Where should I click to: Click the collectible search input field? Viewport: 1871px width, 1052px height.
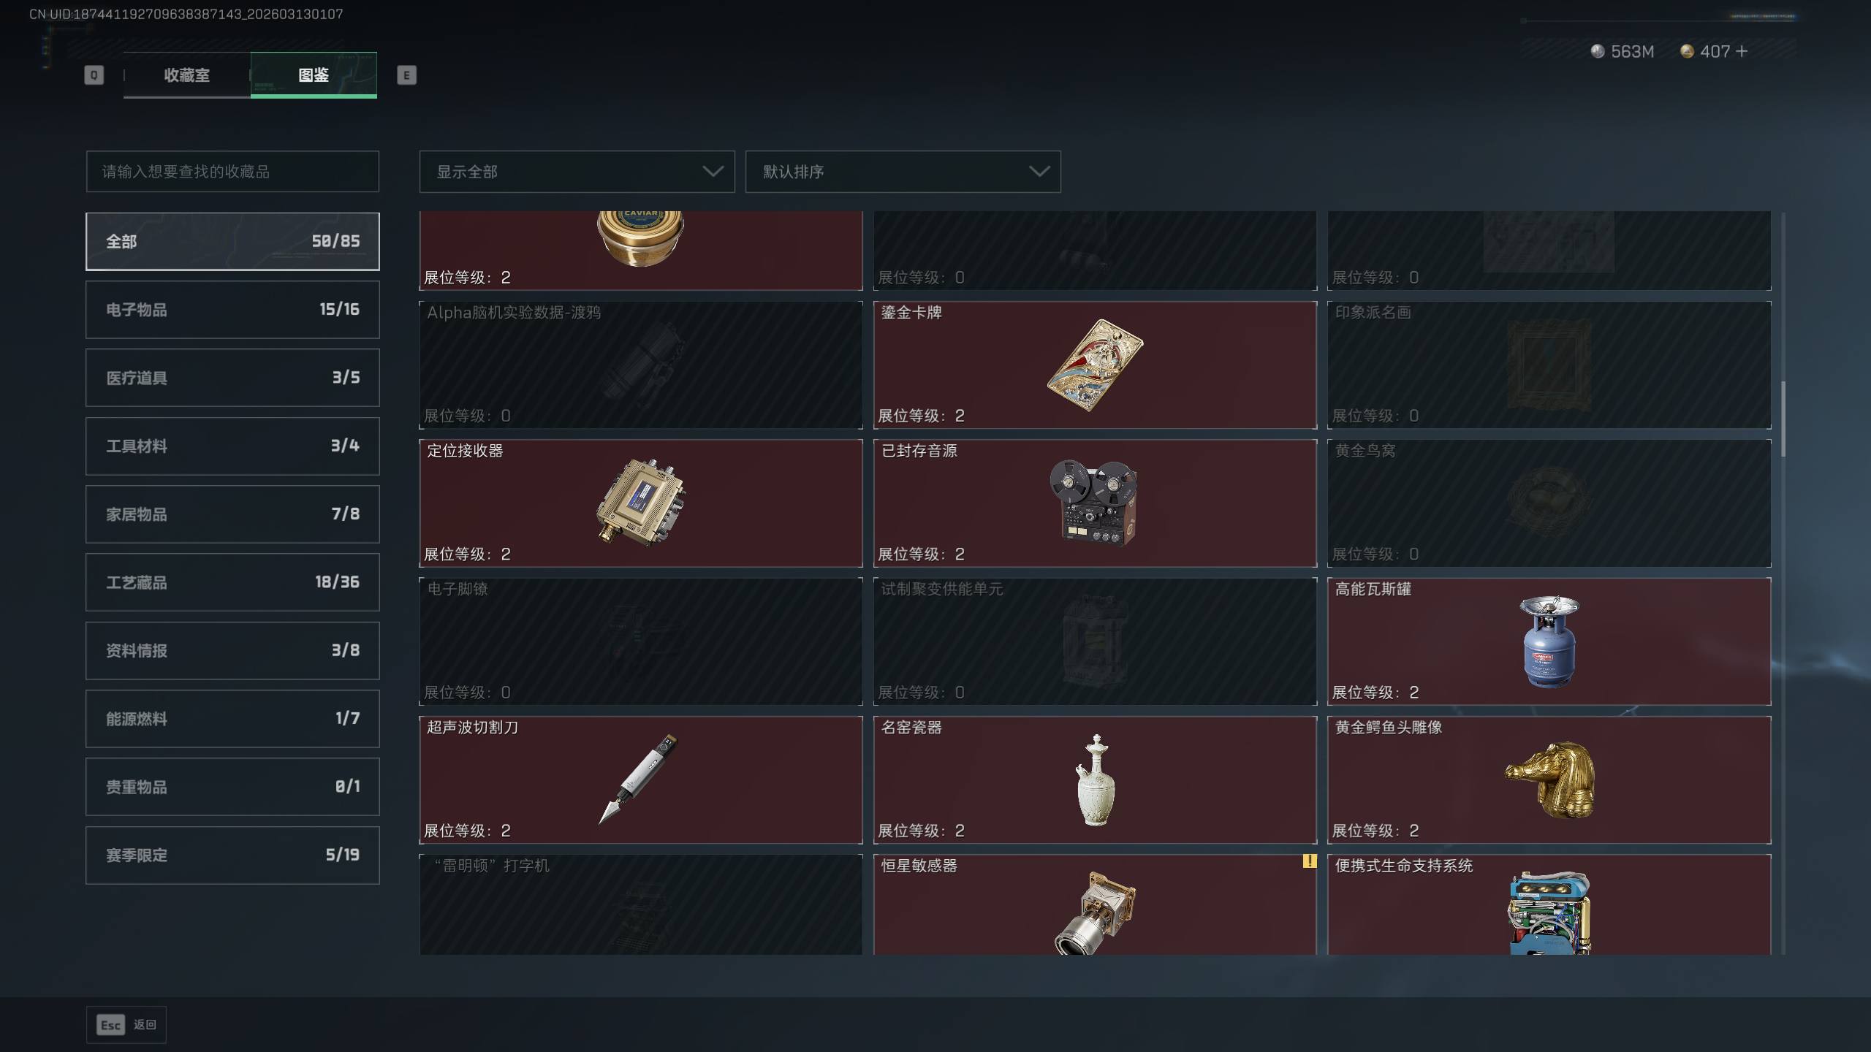coord(232,172)
